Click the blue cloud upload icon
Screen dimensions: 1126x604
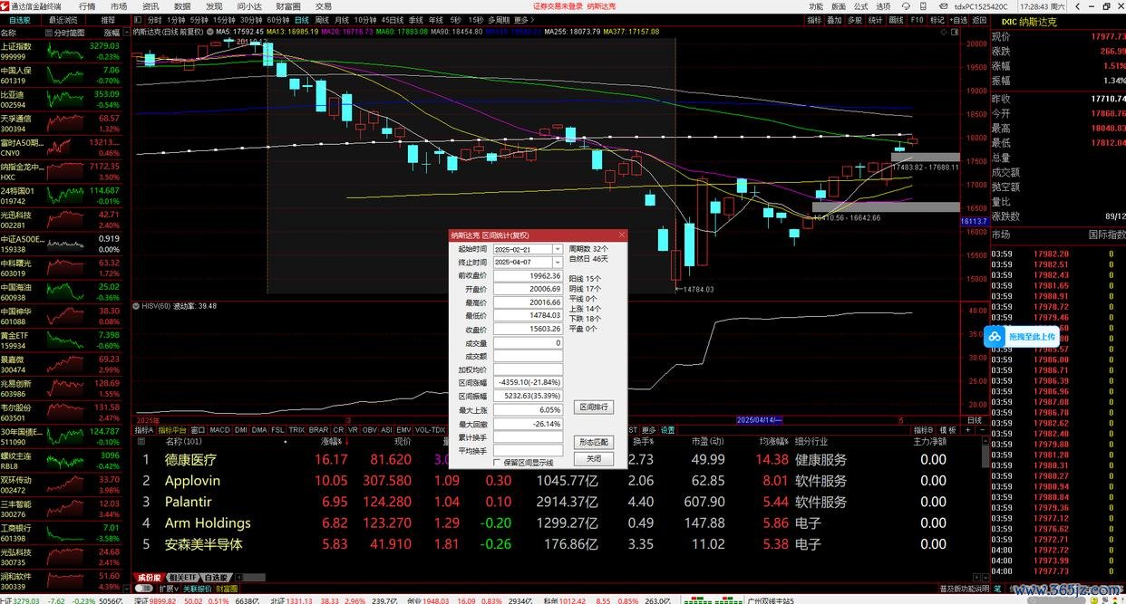(x=995, y=337)
